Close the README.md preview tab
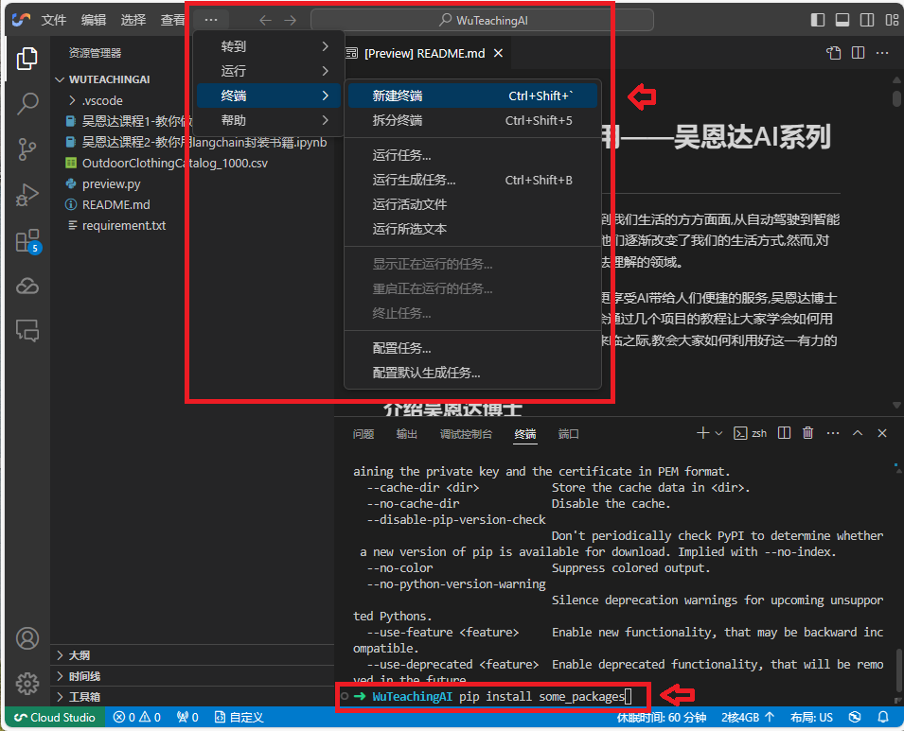 point(499,53)
